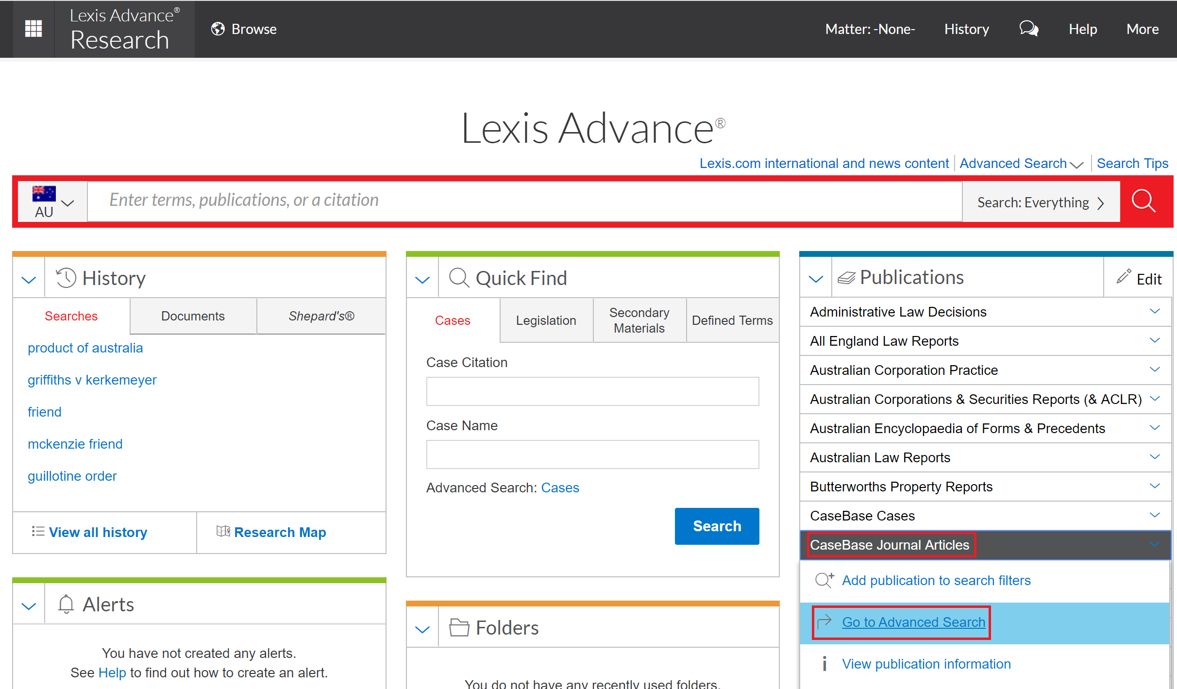Click the Advanced Search: Cases link
The image size is (1177, 689).
pos(560,487)
